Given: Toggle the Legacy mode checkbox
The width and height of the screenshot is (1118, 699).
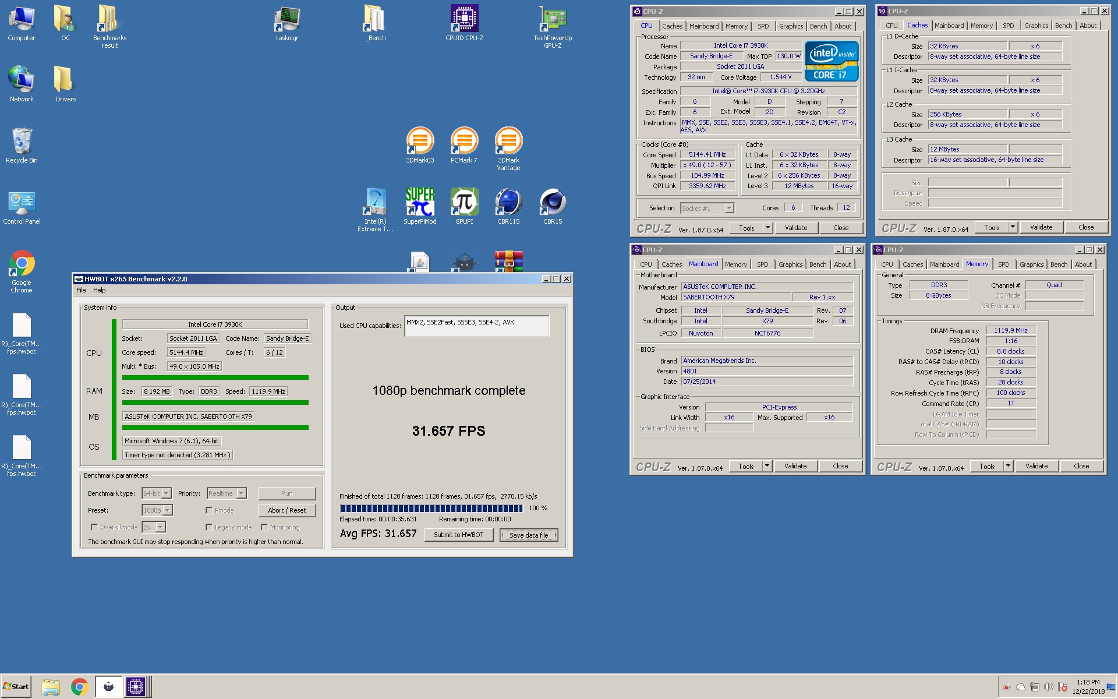Looking at the screenshot, I should 209,527.
